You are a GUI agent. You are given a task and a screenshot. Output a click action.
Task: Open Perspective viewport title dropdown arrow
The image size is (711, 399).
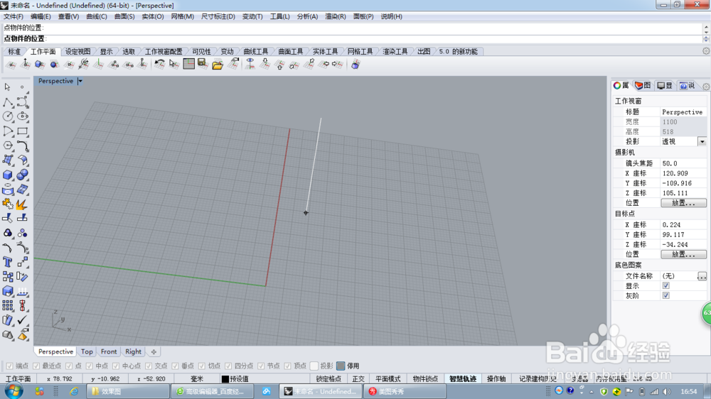(80, 81)
